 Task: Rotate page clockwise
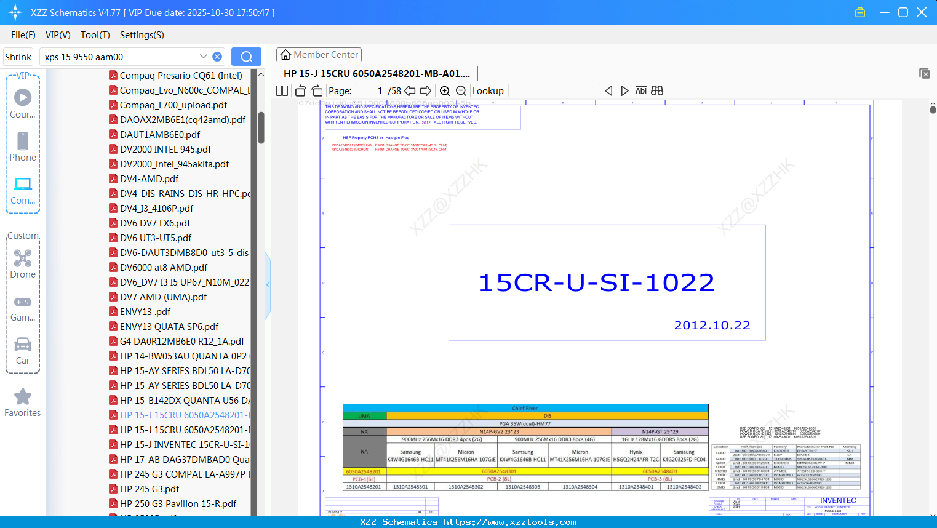[x=317, y=90]
